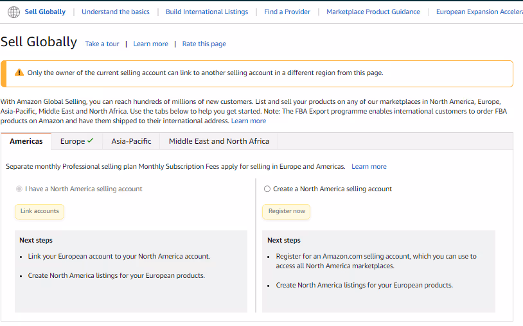
Task: Open "Understand the basics" menu item
Action: click(x=116, y=12)
